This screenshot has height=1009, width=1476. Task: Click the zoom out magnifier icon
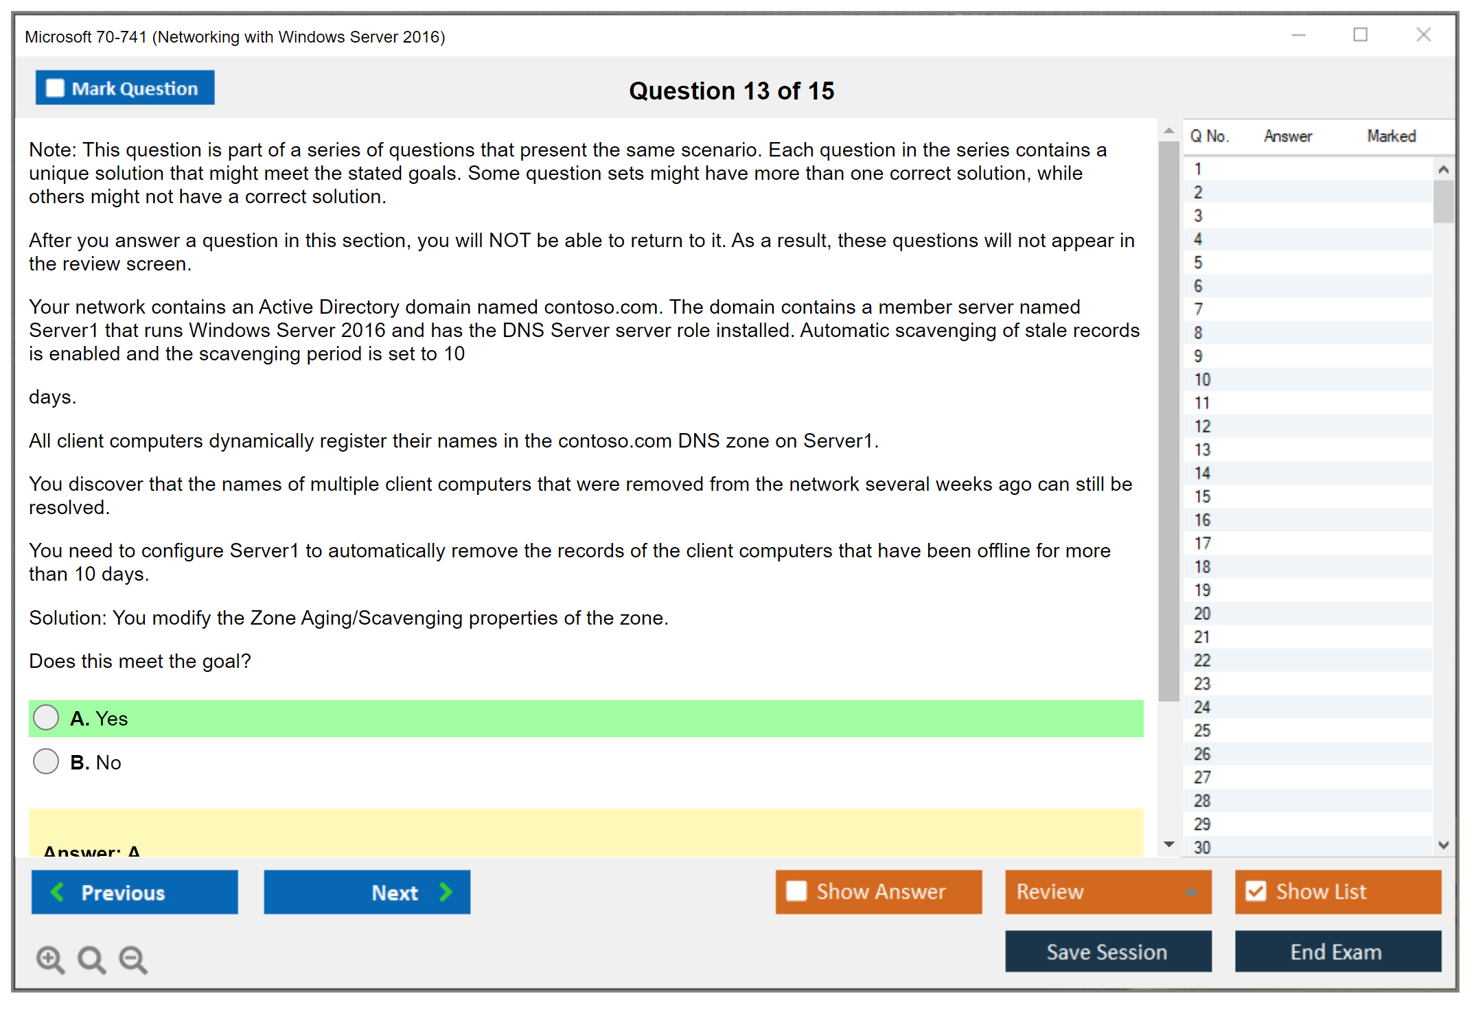[x=133, y=959]
